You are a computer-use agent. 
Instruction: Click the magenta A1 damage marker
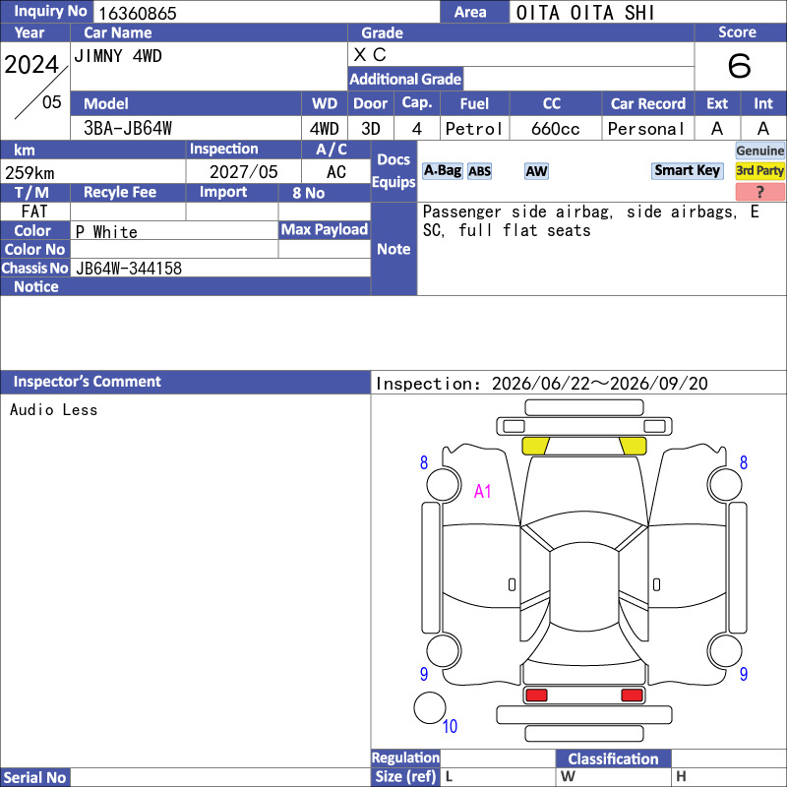click(482, 491)
